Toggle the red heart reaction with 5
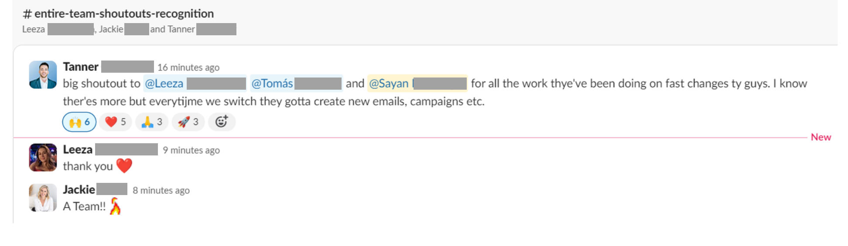 click(x=116, y=122)
